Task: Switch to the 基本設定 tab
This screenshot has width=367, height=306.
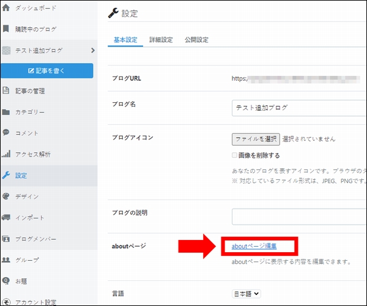Action: pyautogui.click(x=125, y=40)
